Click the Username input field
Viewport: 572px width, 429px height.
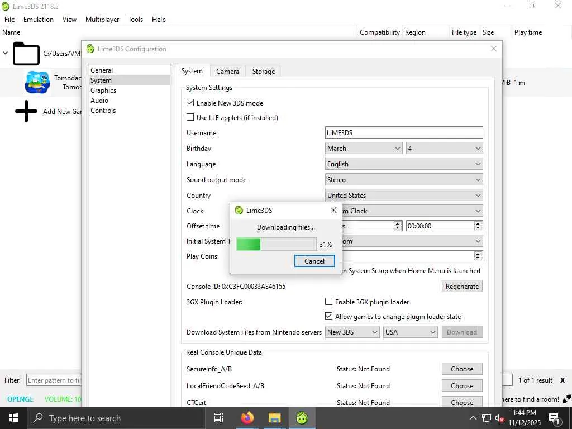point(404,132)
